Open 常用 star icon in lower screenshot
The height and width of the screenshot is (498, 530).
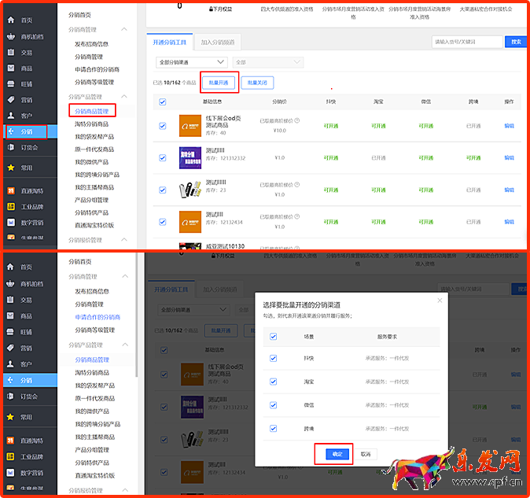pyautogui.click(x=10, y=417)
